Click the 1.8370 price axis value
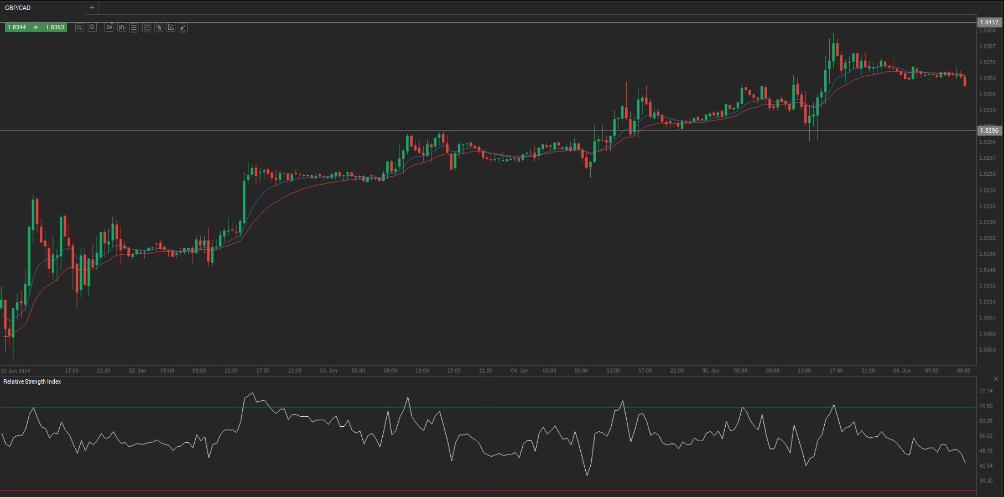Image resolution: width=1004 pixels, height=497 pixels. [x=987, y=62]
